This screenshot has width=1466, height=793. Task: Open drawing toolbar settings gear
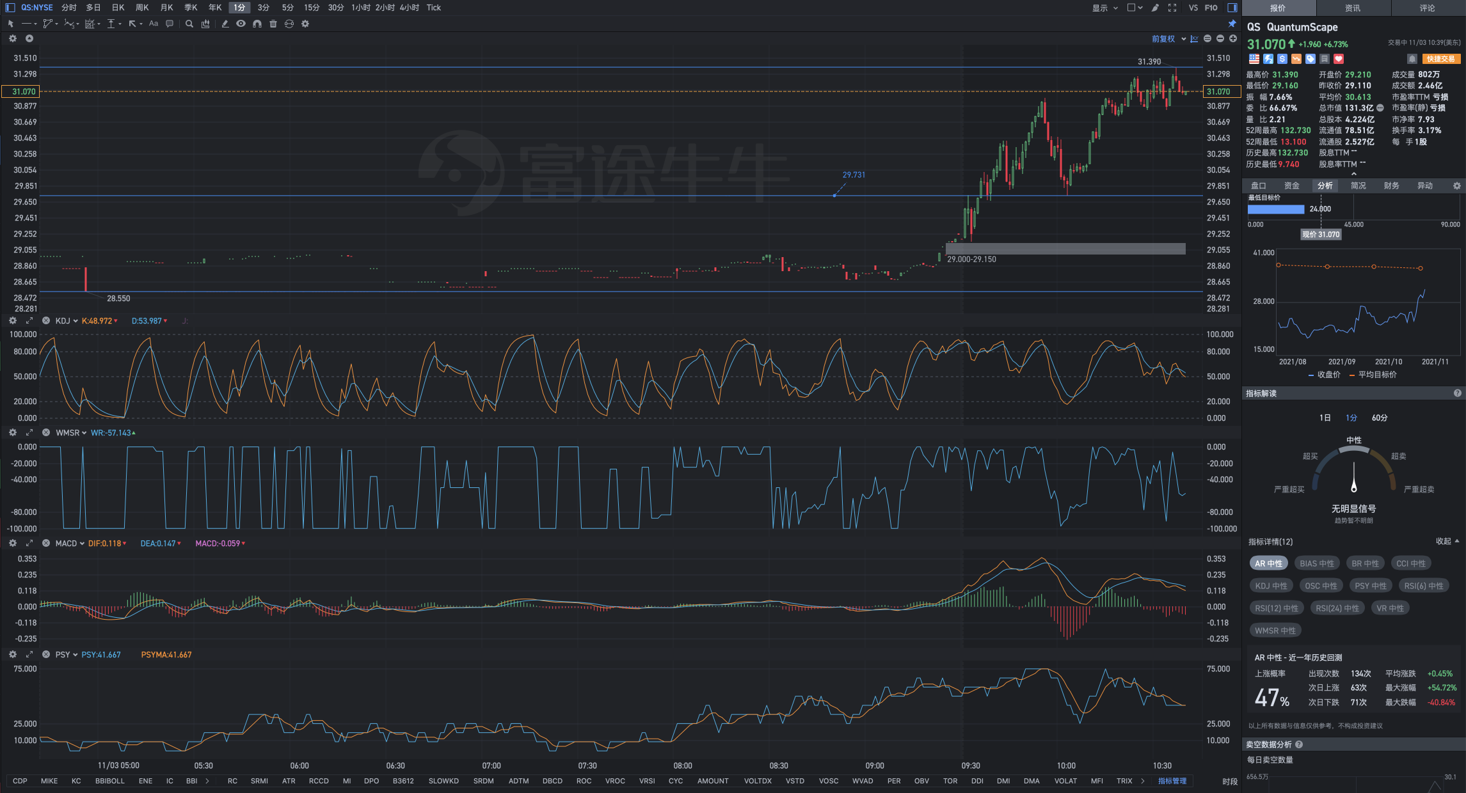coord(305,24)
